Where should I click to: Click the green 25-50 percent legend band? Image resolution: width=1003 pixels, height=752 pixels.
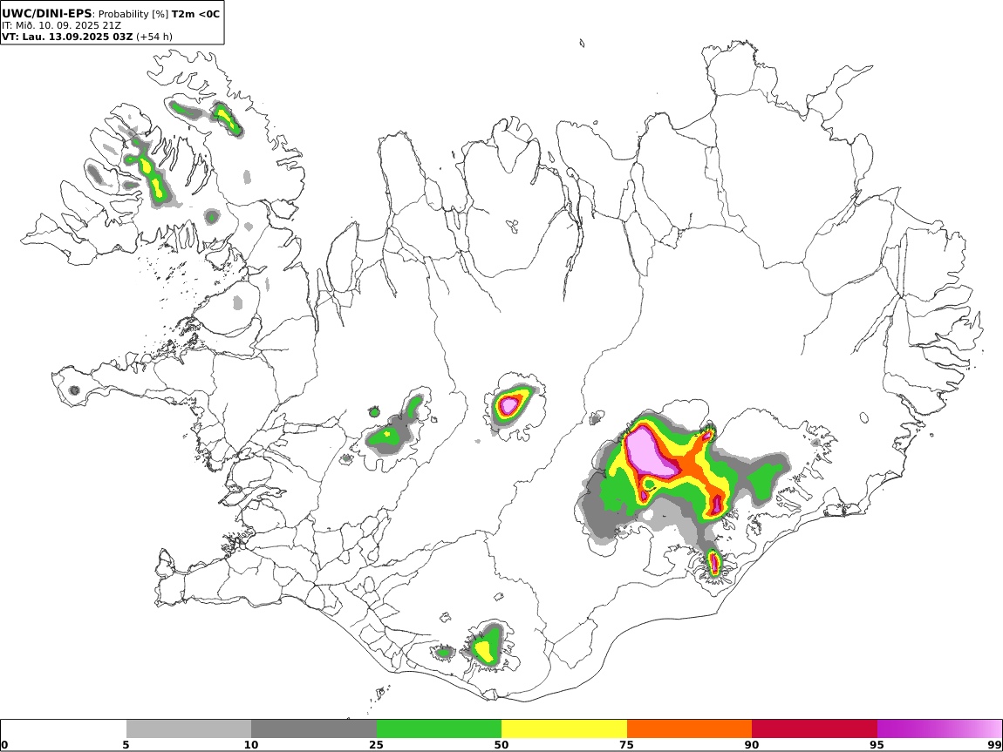pyautogui.click(x=439, y=728)
